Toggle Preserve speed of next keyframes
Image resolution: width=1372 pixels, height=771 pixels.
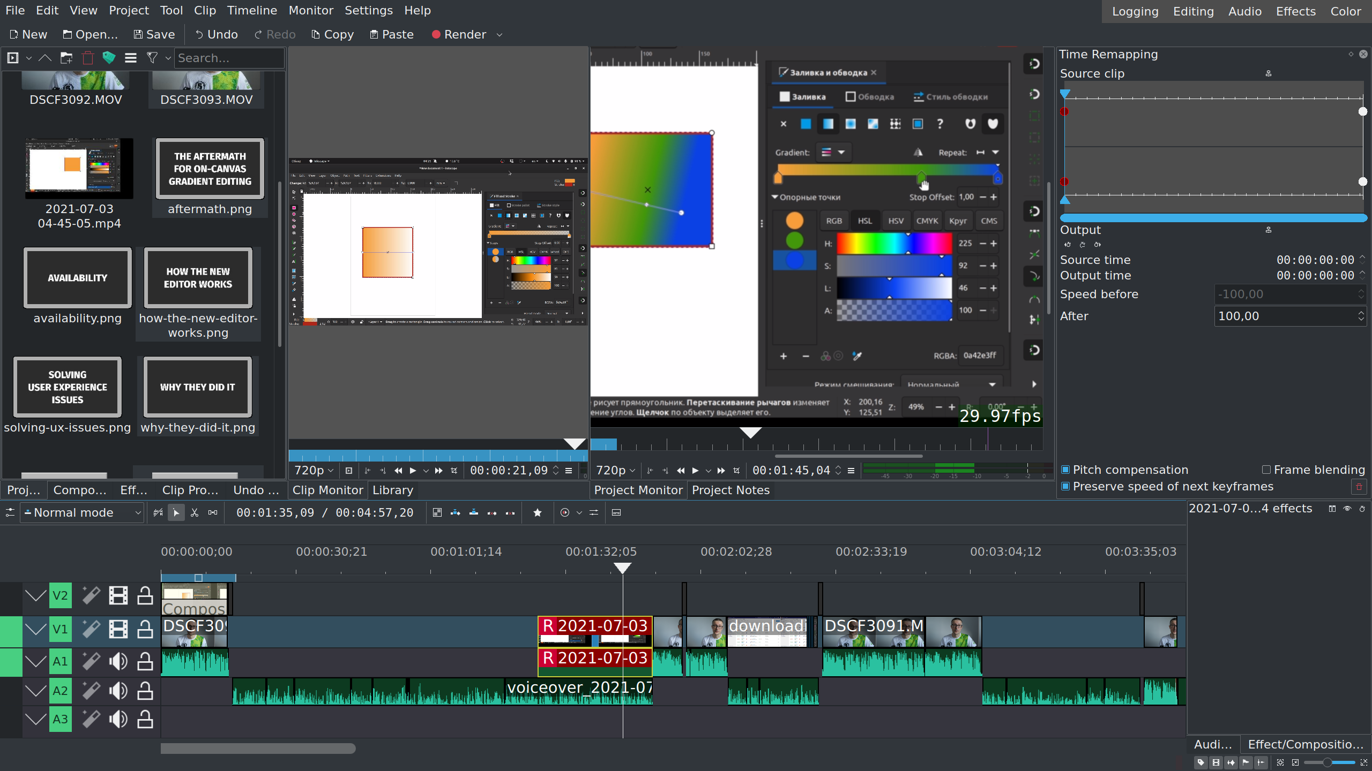pos(1065,486)
